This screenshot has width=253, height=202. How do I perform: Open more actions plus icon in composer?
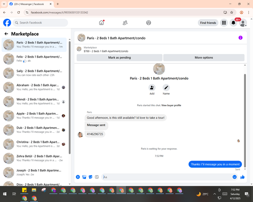pyautogui.click(x=78, y=177)
